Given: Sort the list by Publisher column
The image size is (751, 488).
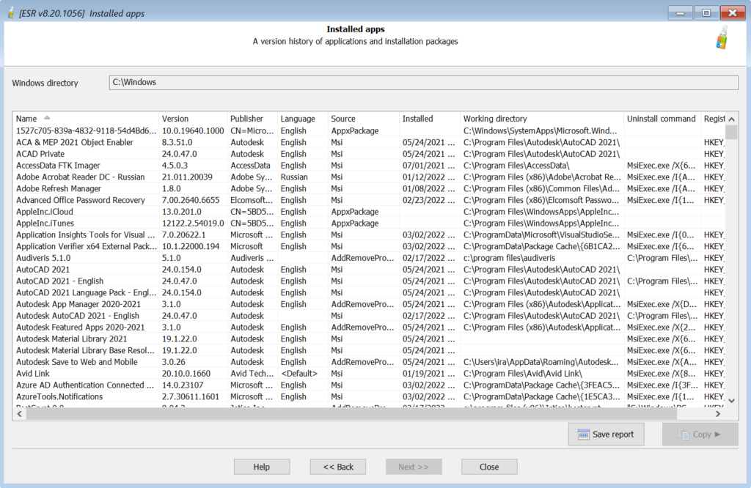Looking at the screenshot, I should click(249, 118).
